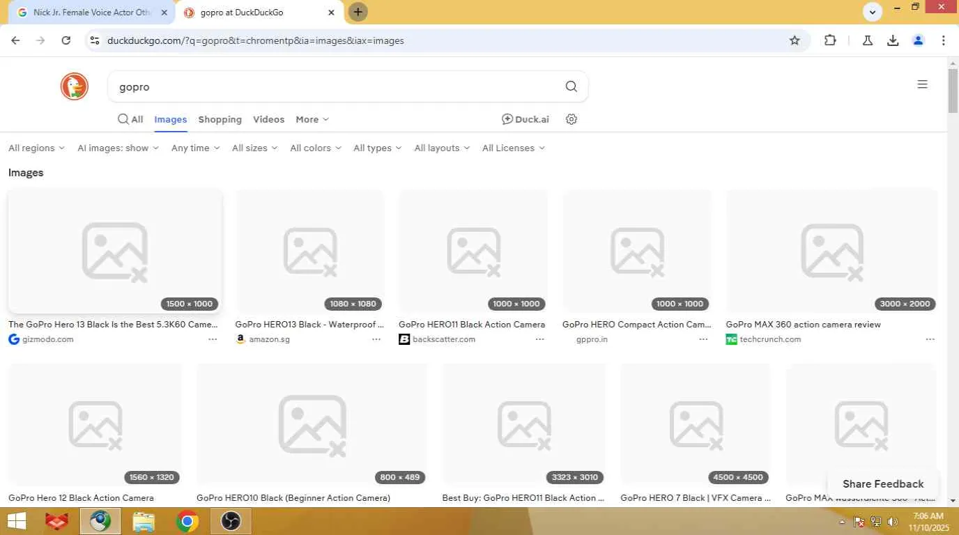Click the page vertical scrollbar thumb

tap(953, 91)
